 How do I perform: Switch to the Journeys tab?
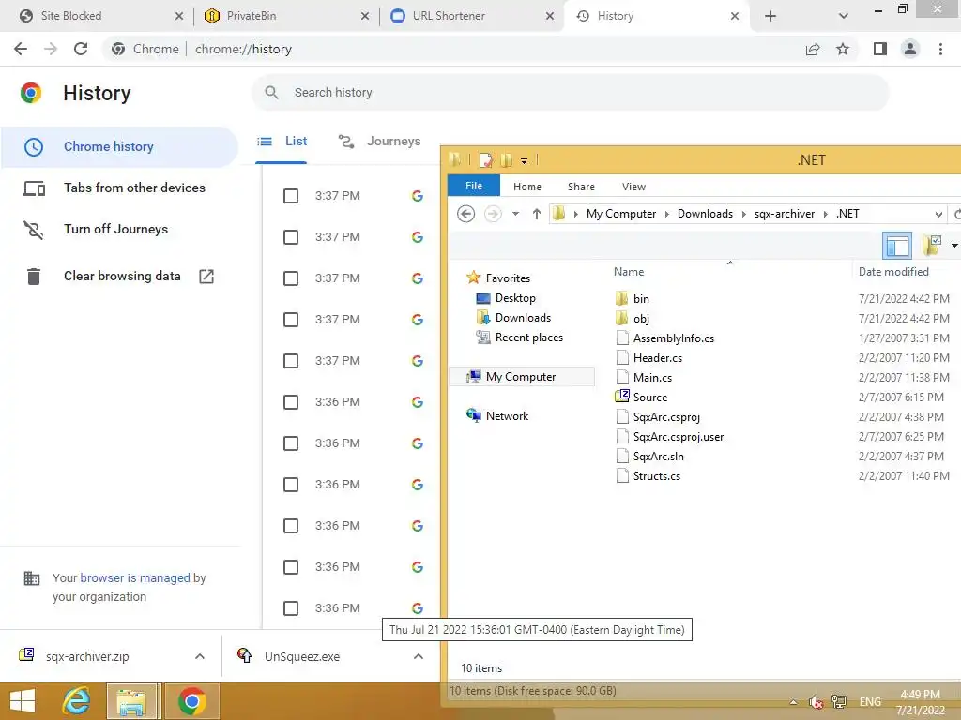click(x=379, y=142)
